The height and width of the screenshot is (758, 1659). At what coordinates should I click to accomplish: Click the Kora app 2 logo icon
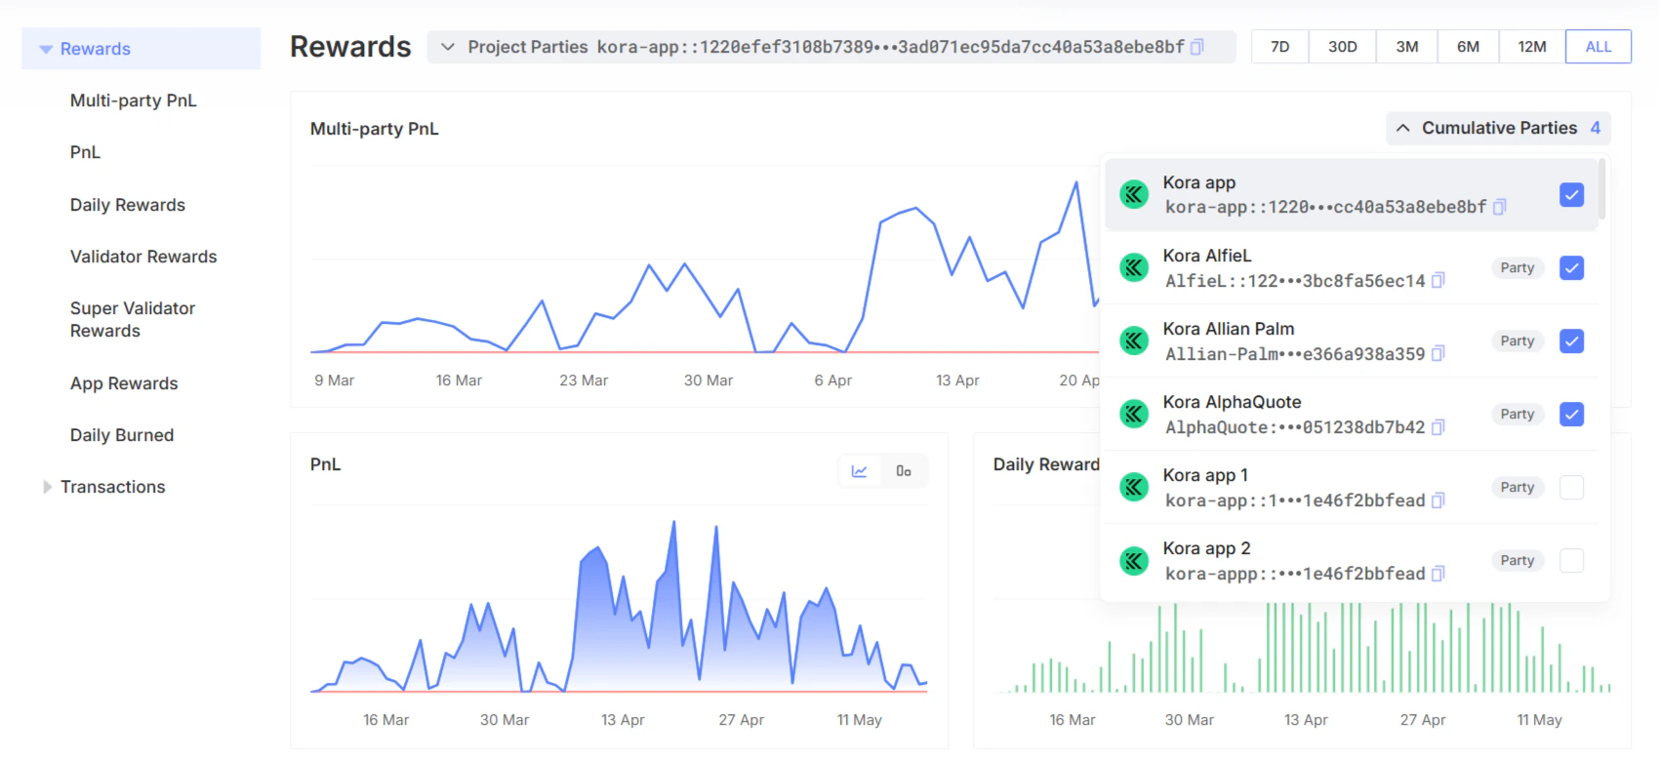(x=1134, y=561)
